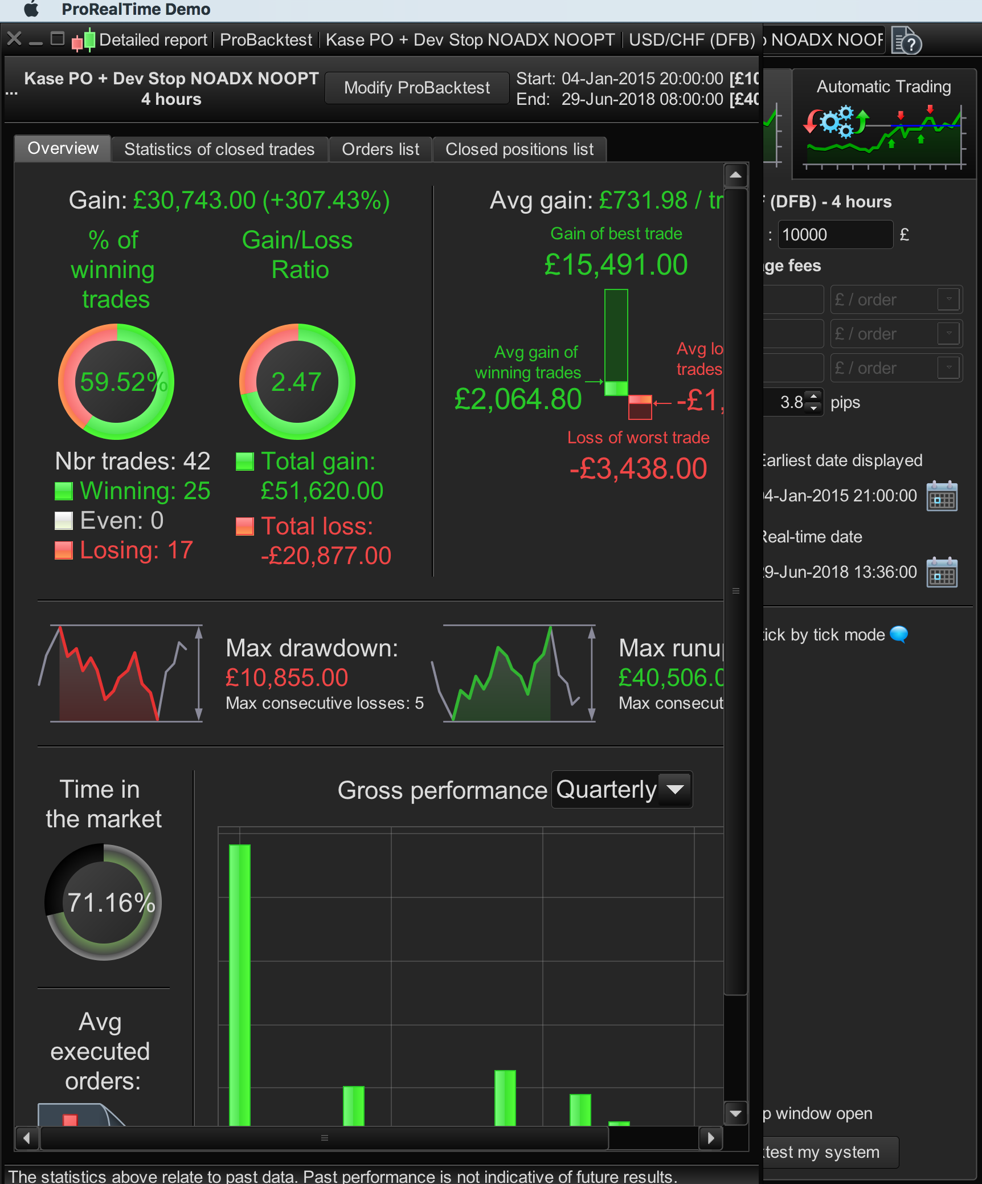Screen dimensions: 982x1184
Task: Click the report's vertical scrollbar thumb
Action: click(735, 591)
